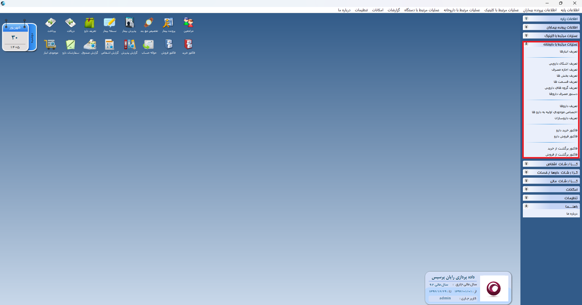This screenshot has height=305, width=582.
Task: Open the گزارشات top menu
Action: click(x=394, y=10)
